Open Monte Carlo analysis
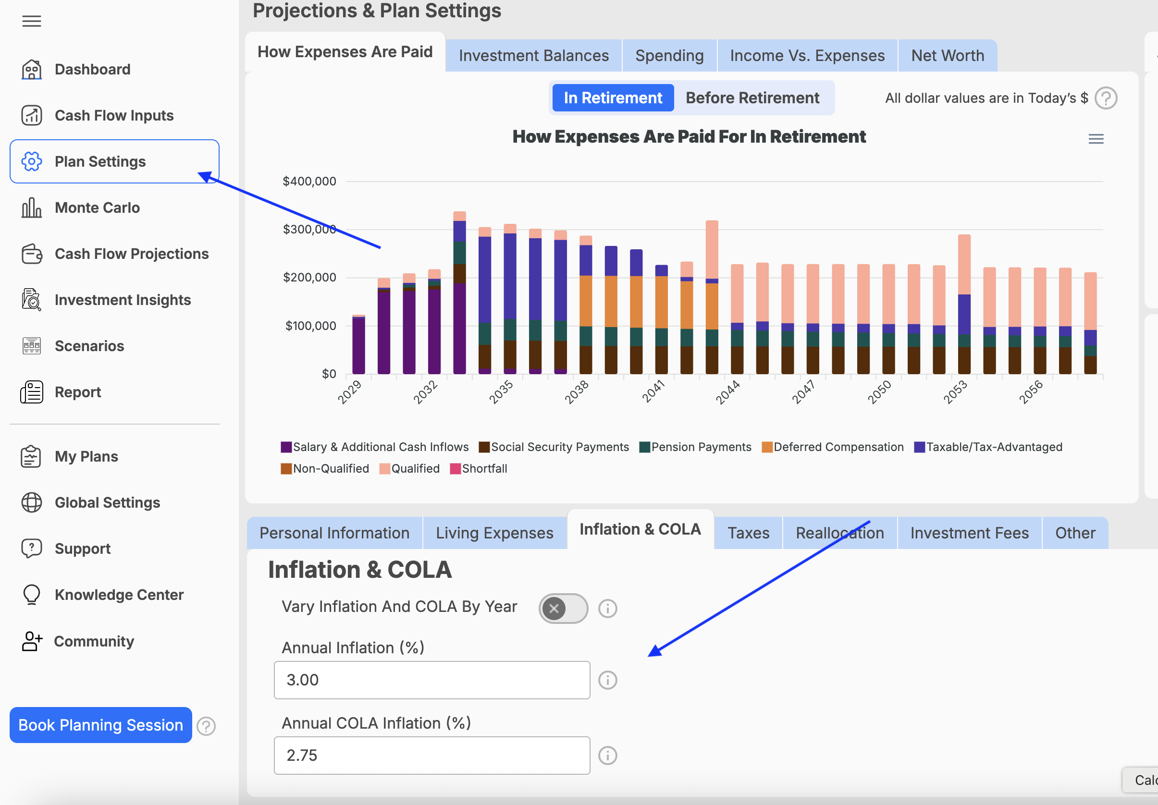This screenshot has width=1158, height=805. coord(98,207)
